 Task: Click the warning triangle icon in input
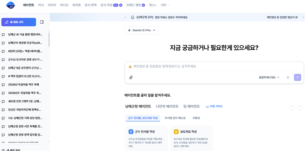click(130, 66)
